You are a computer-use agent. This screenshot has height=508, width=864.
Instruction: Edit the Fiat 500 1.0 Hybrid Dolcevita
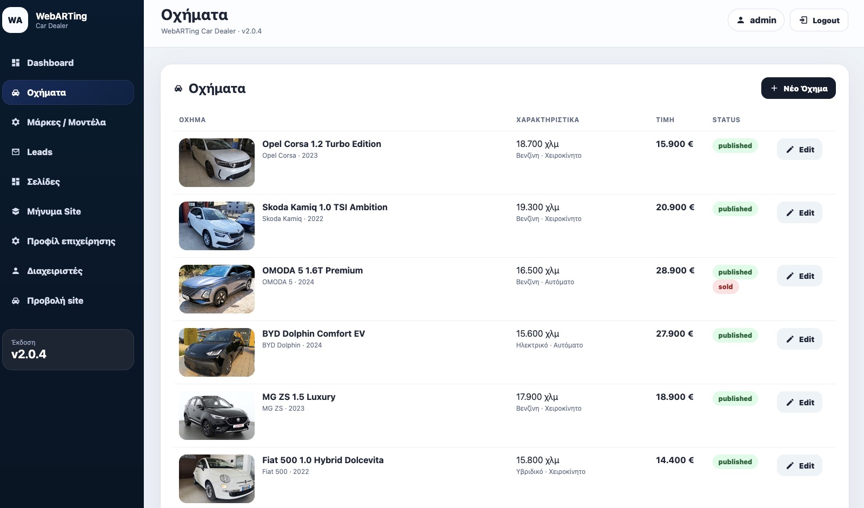click(799, 466)
